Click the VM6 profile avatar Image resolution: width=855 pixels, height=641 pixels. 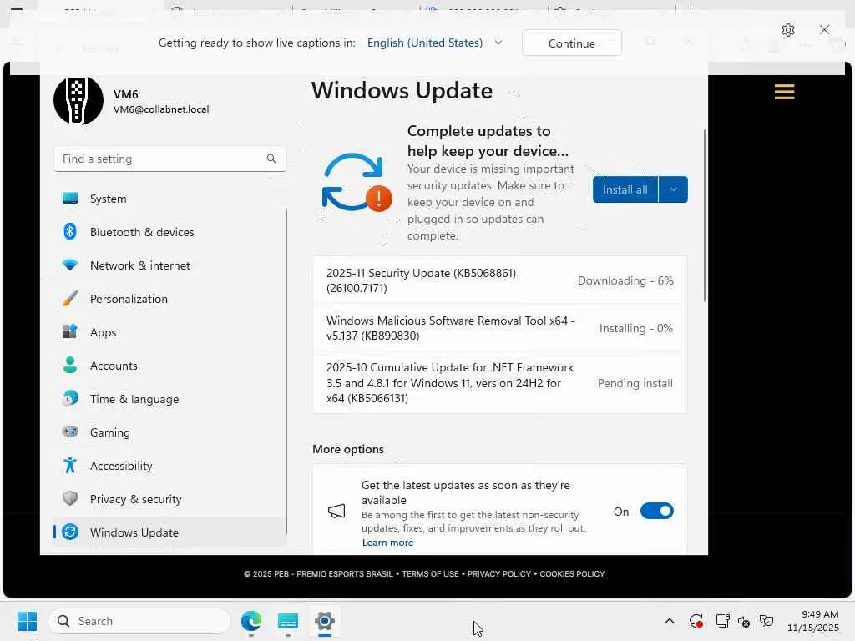pos(78,100)
